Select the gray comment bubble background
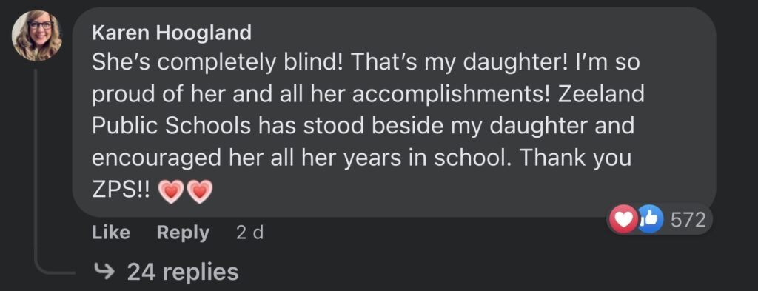 tap(394, 112)
